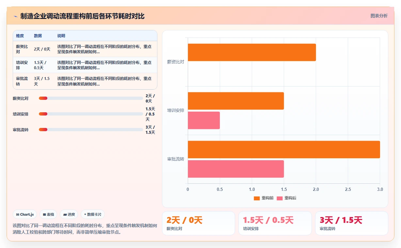This screenshot has width=401, height=248.
Task: Select the 表格 tag chip
Action: 48,214
